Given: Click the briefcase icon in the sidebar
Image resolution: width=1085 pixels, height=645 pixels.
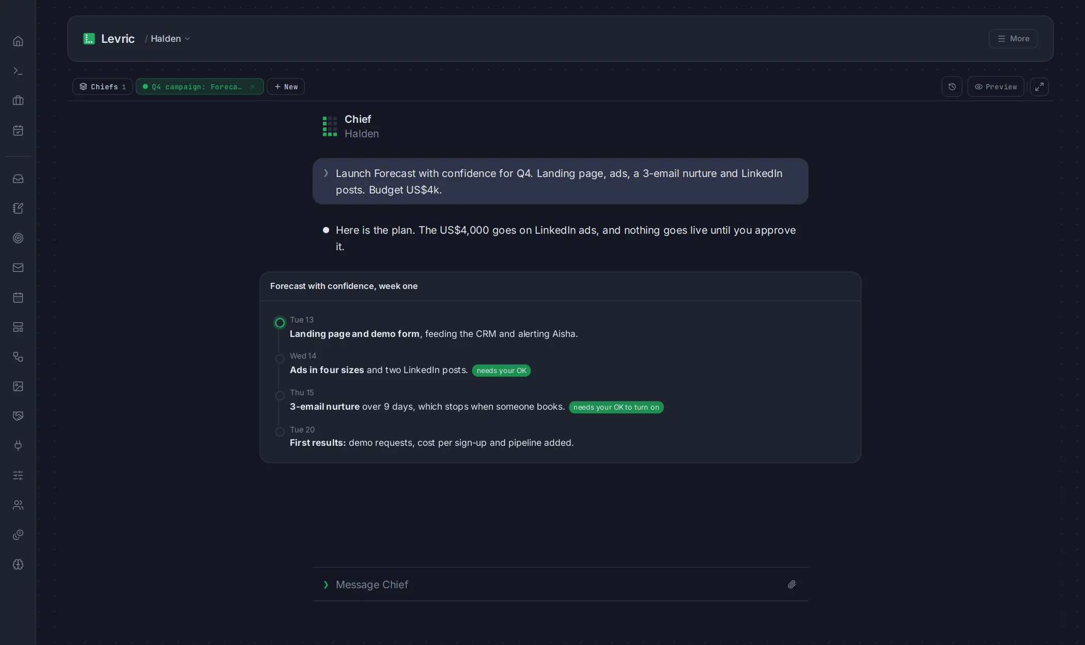Looking at the screenshot, I should click(18, 100).
